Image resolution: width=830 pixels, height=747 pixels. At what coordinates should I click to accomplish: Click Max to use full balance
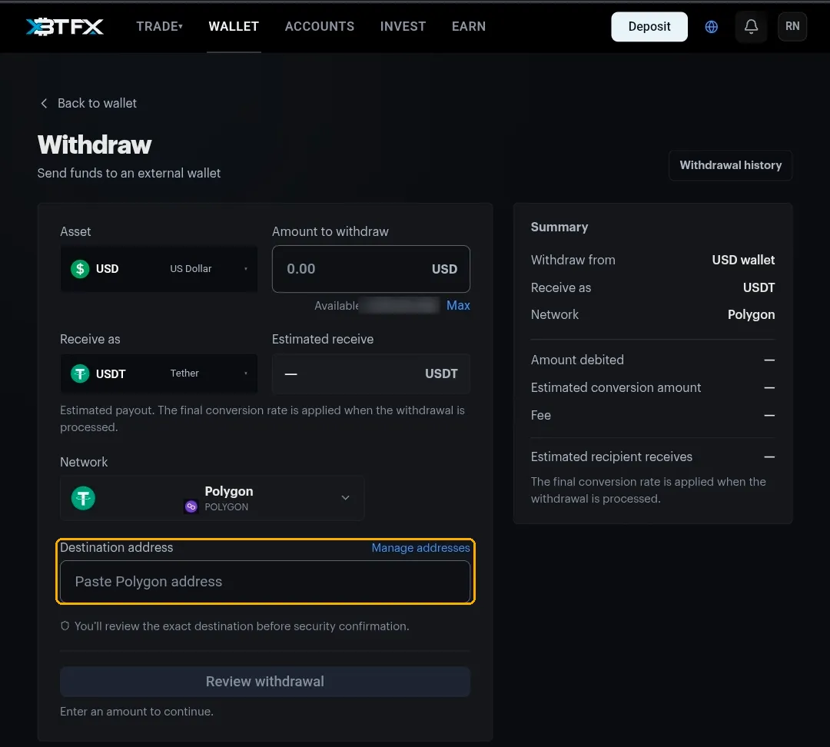click(x=458, y=305)
